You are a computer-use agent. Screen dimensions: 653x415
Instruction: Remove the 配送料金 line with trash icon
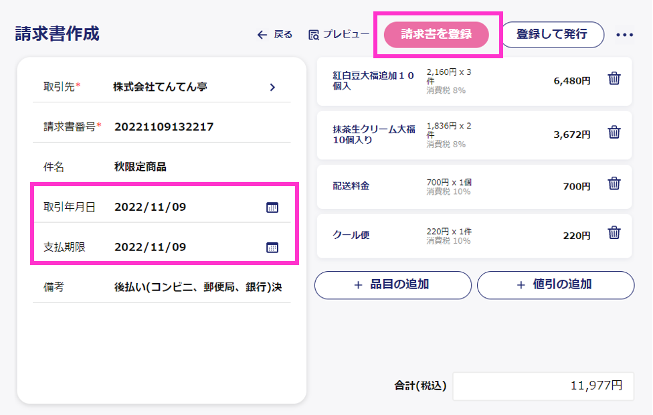[x=614, y=183]
